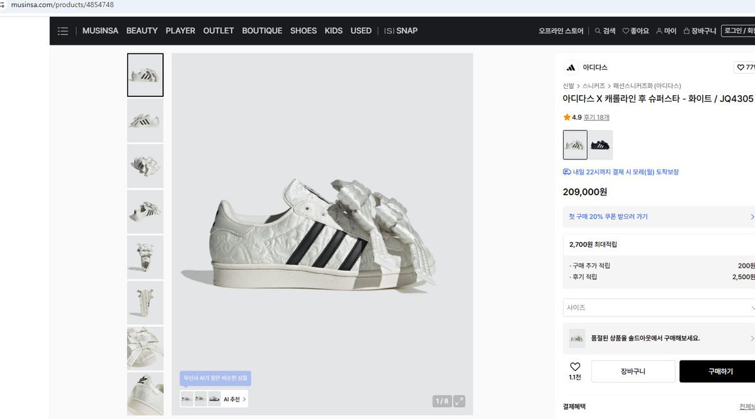Image resolution: width=755 pixels, height=419 pixels.
Task: Open the My Page person icon
Action: point(659,31)
